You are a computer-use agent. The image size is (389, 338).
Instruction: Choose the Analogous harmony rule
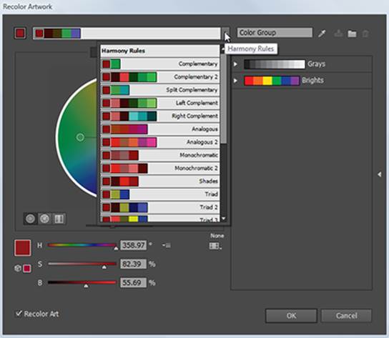click(160, 129)
